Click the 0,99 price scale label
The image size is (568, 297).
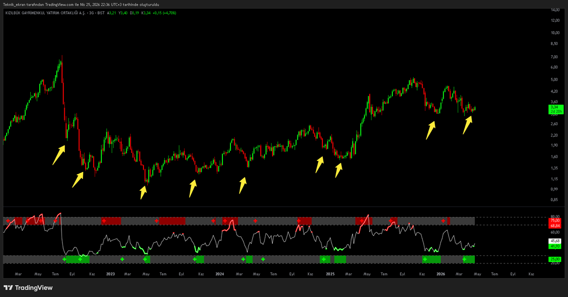pyautogui.click(x=554, y=189)
